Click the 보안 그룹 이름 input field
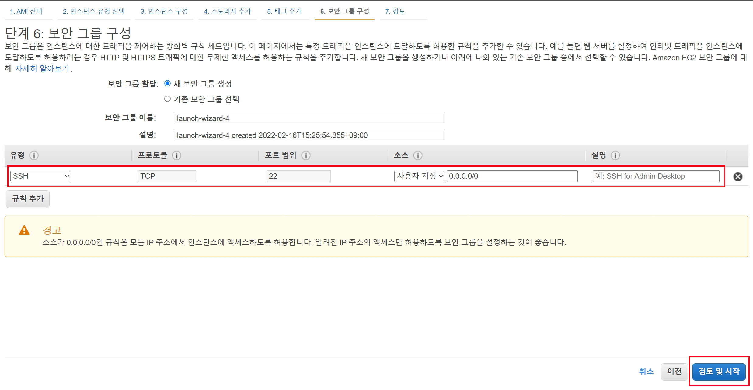 point(310,118)
